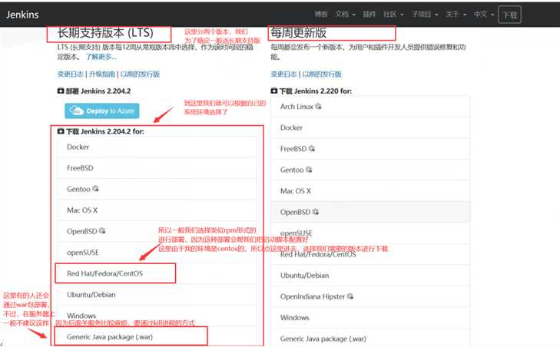Open the 中文 language dropdown

click(484, 15)
